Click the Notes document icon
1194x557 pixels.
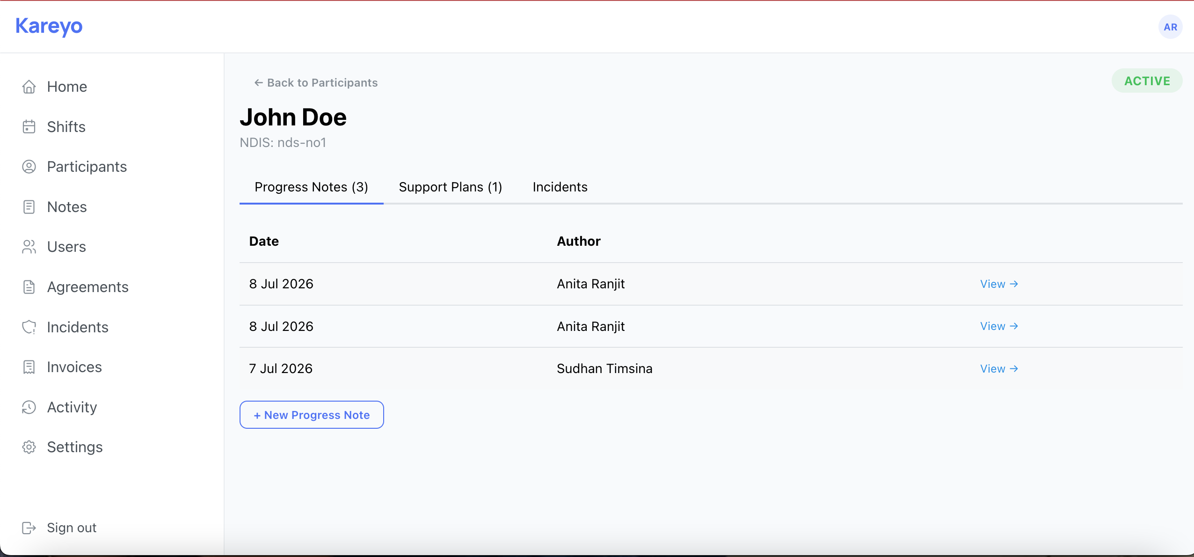[x=29, y=207]
